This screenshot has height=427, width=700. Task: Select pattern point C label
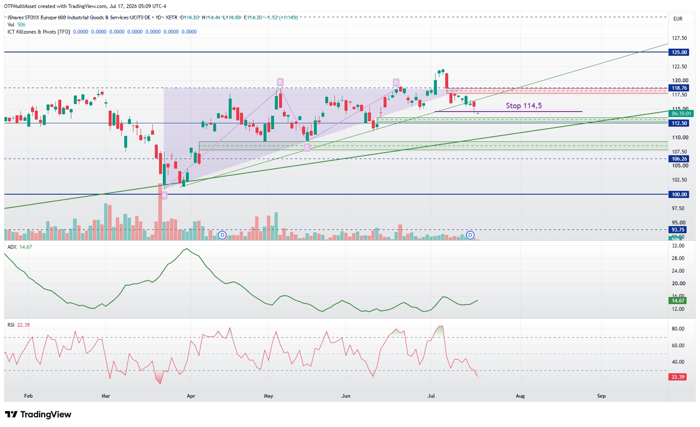307,148
